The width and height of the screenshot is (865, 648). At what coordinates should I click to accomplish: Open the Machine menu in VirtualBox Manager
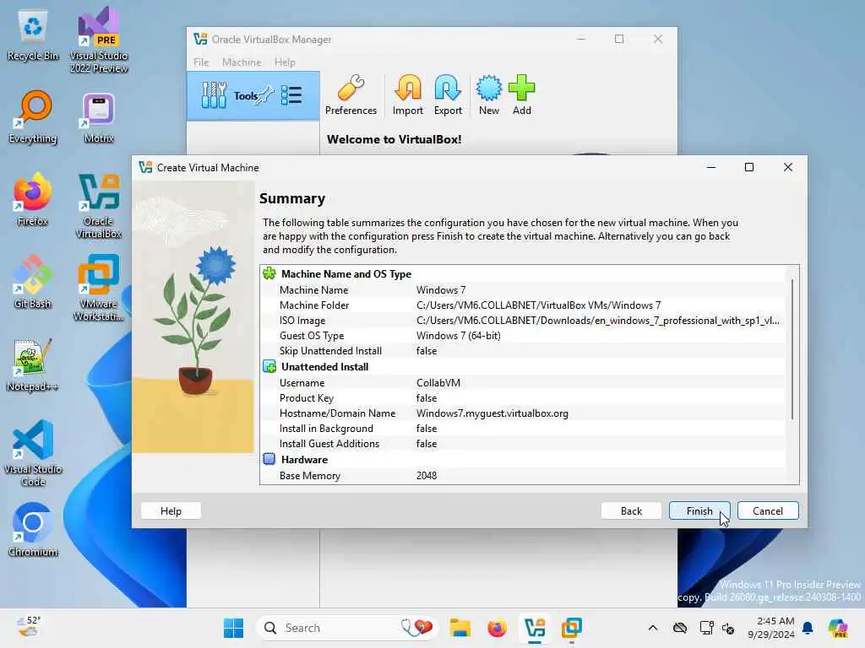tap(242, 62)
